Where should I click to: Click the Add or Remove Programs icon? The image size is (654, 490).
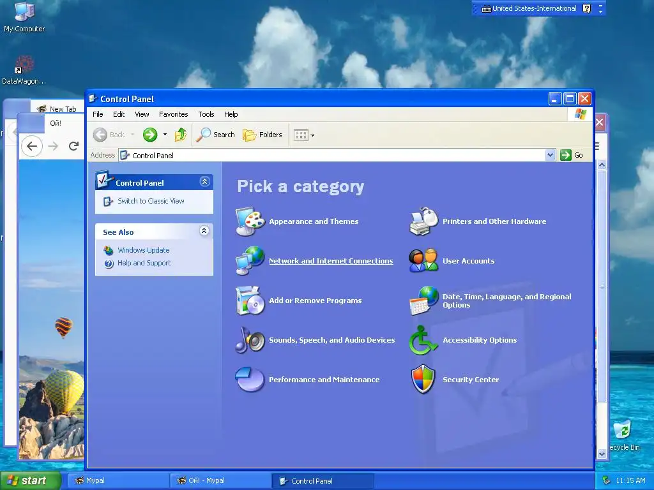point(250,300)
